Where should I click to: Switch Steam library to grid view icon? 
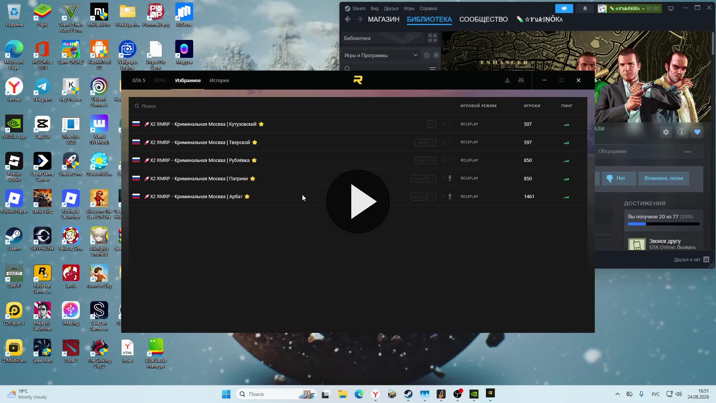pos(433,38)
